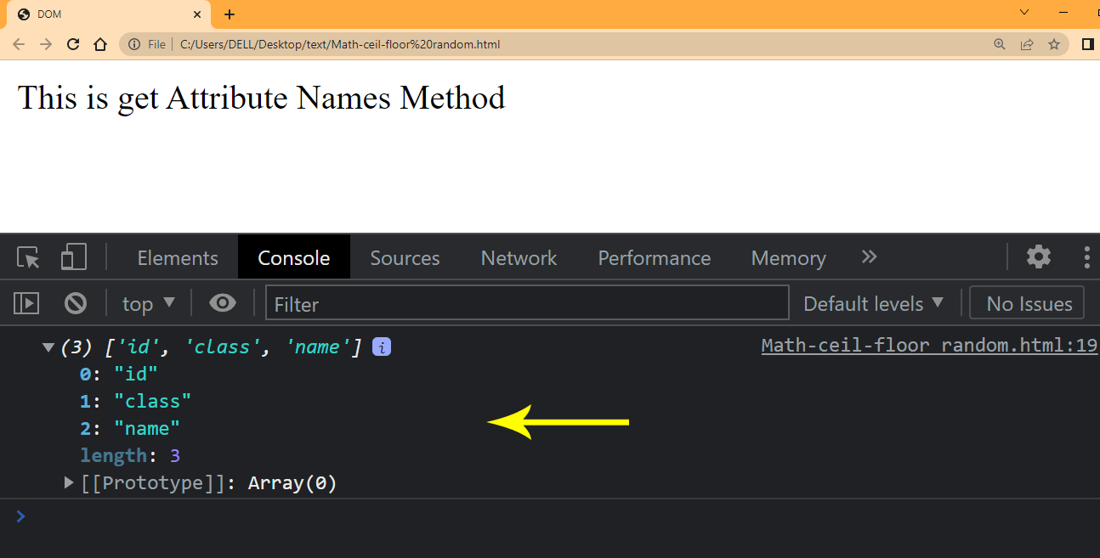Click the live expression eye icon
The height and width of the screenshot is (558, 1100).
pos(223,303)
